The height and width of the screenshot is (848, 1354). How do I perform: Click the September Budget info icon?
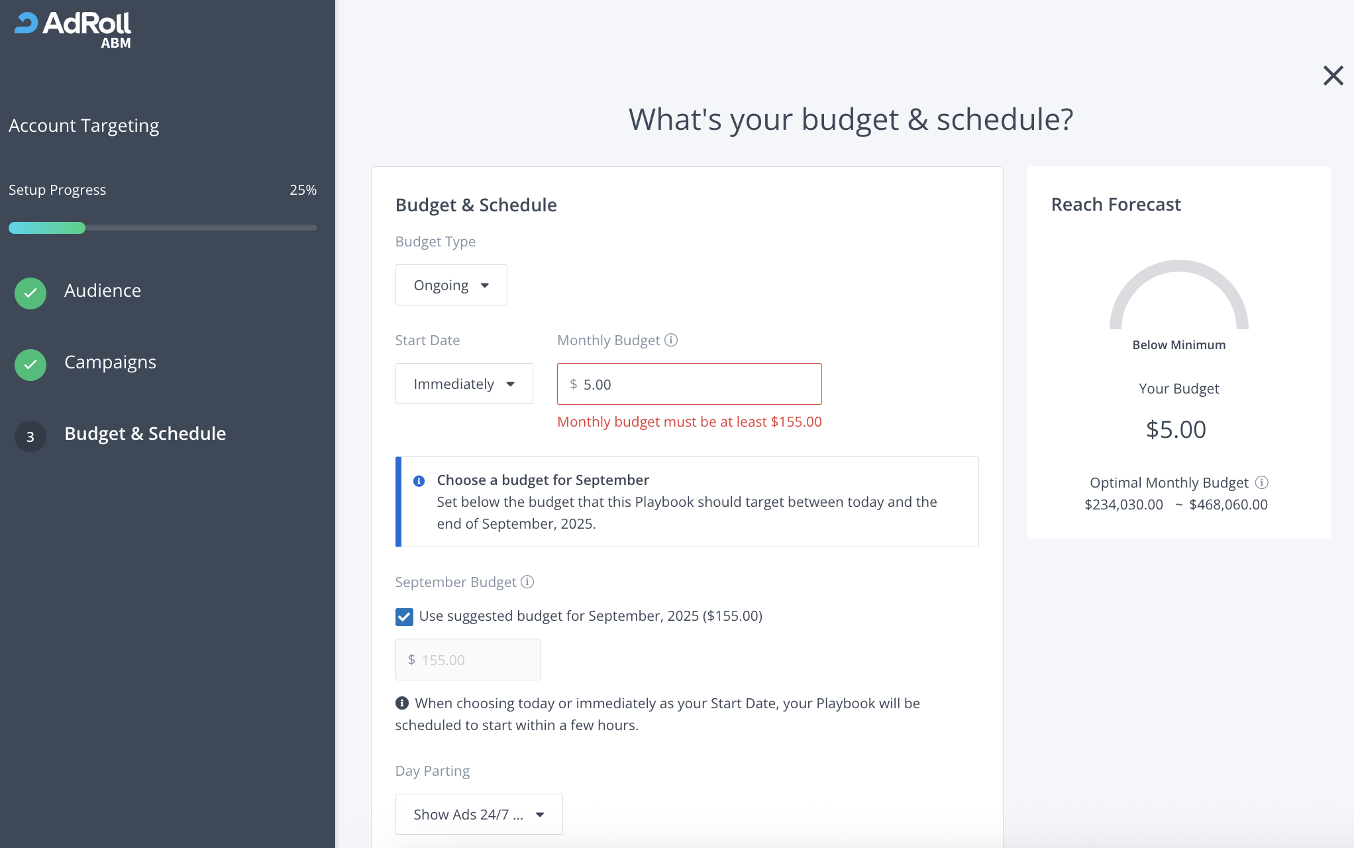tap(527, 582)
